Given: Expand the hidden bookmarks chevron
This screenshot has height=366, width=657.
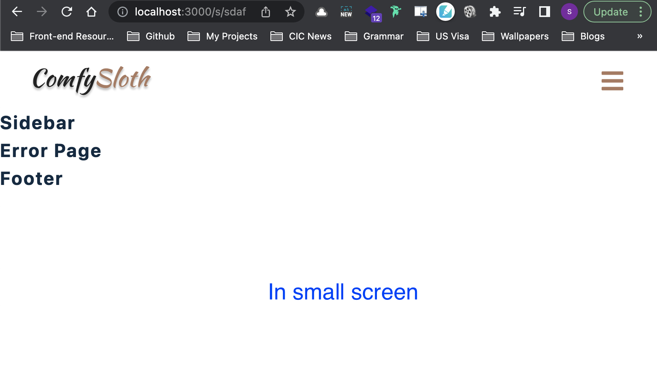Looking at the screenshot, I should coord(640,36).
